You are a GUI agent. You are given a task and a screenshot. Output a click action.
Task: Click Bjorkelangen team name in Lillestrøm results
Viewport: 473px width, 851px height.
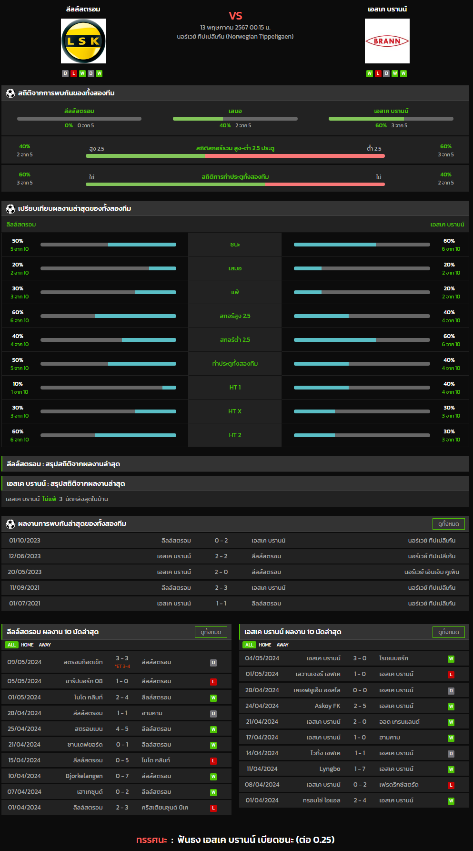(x=84, y=776)
